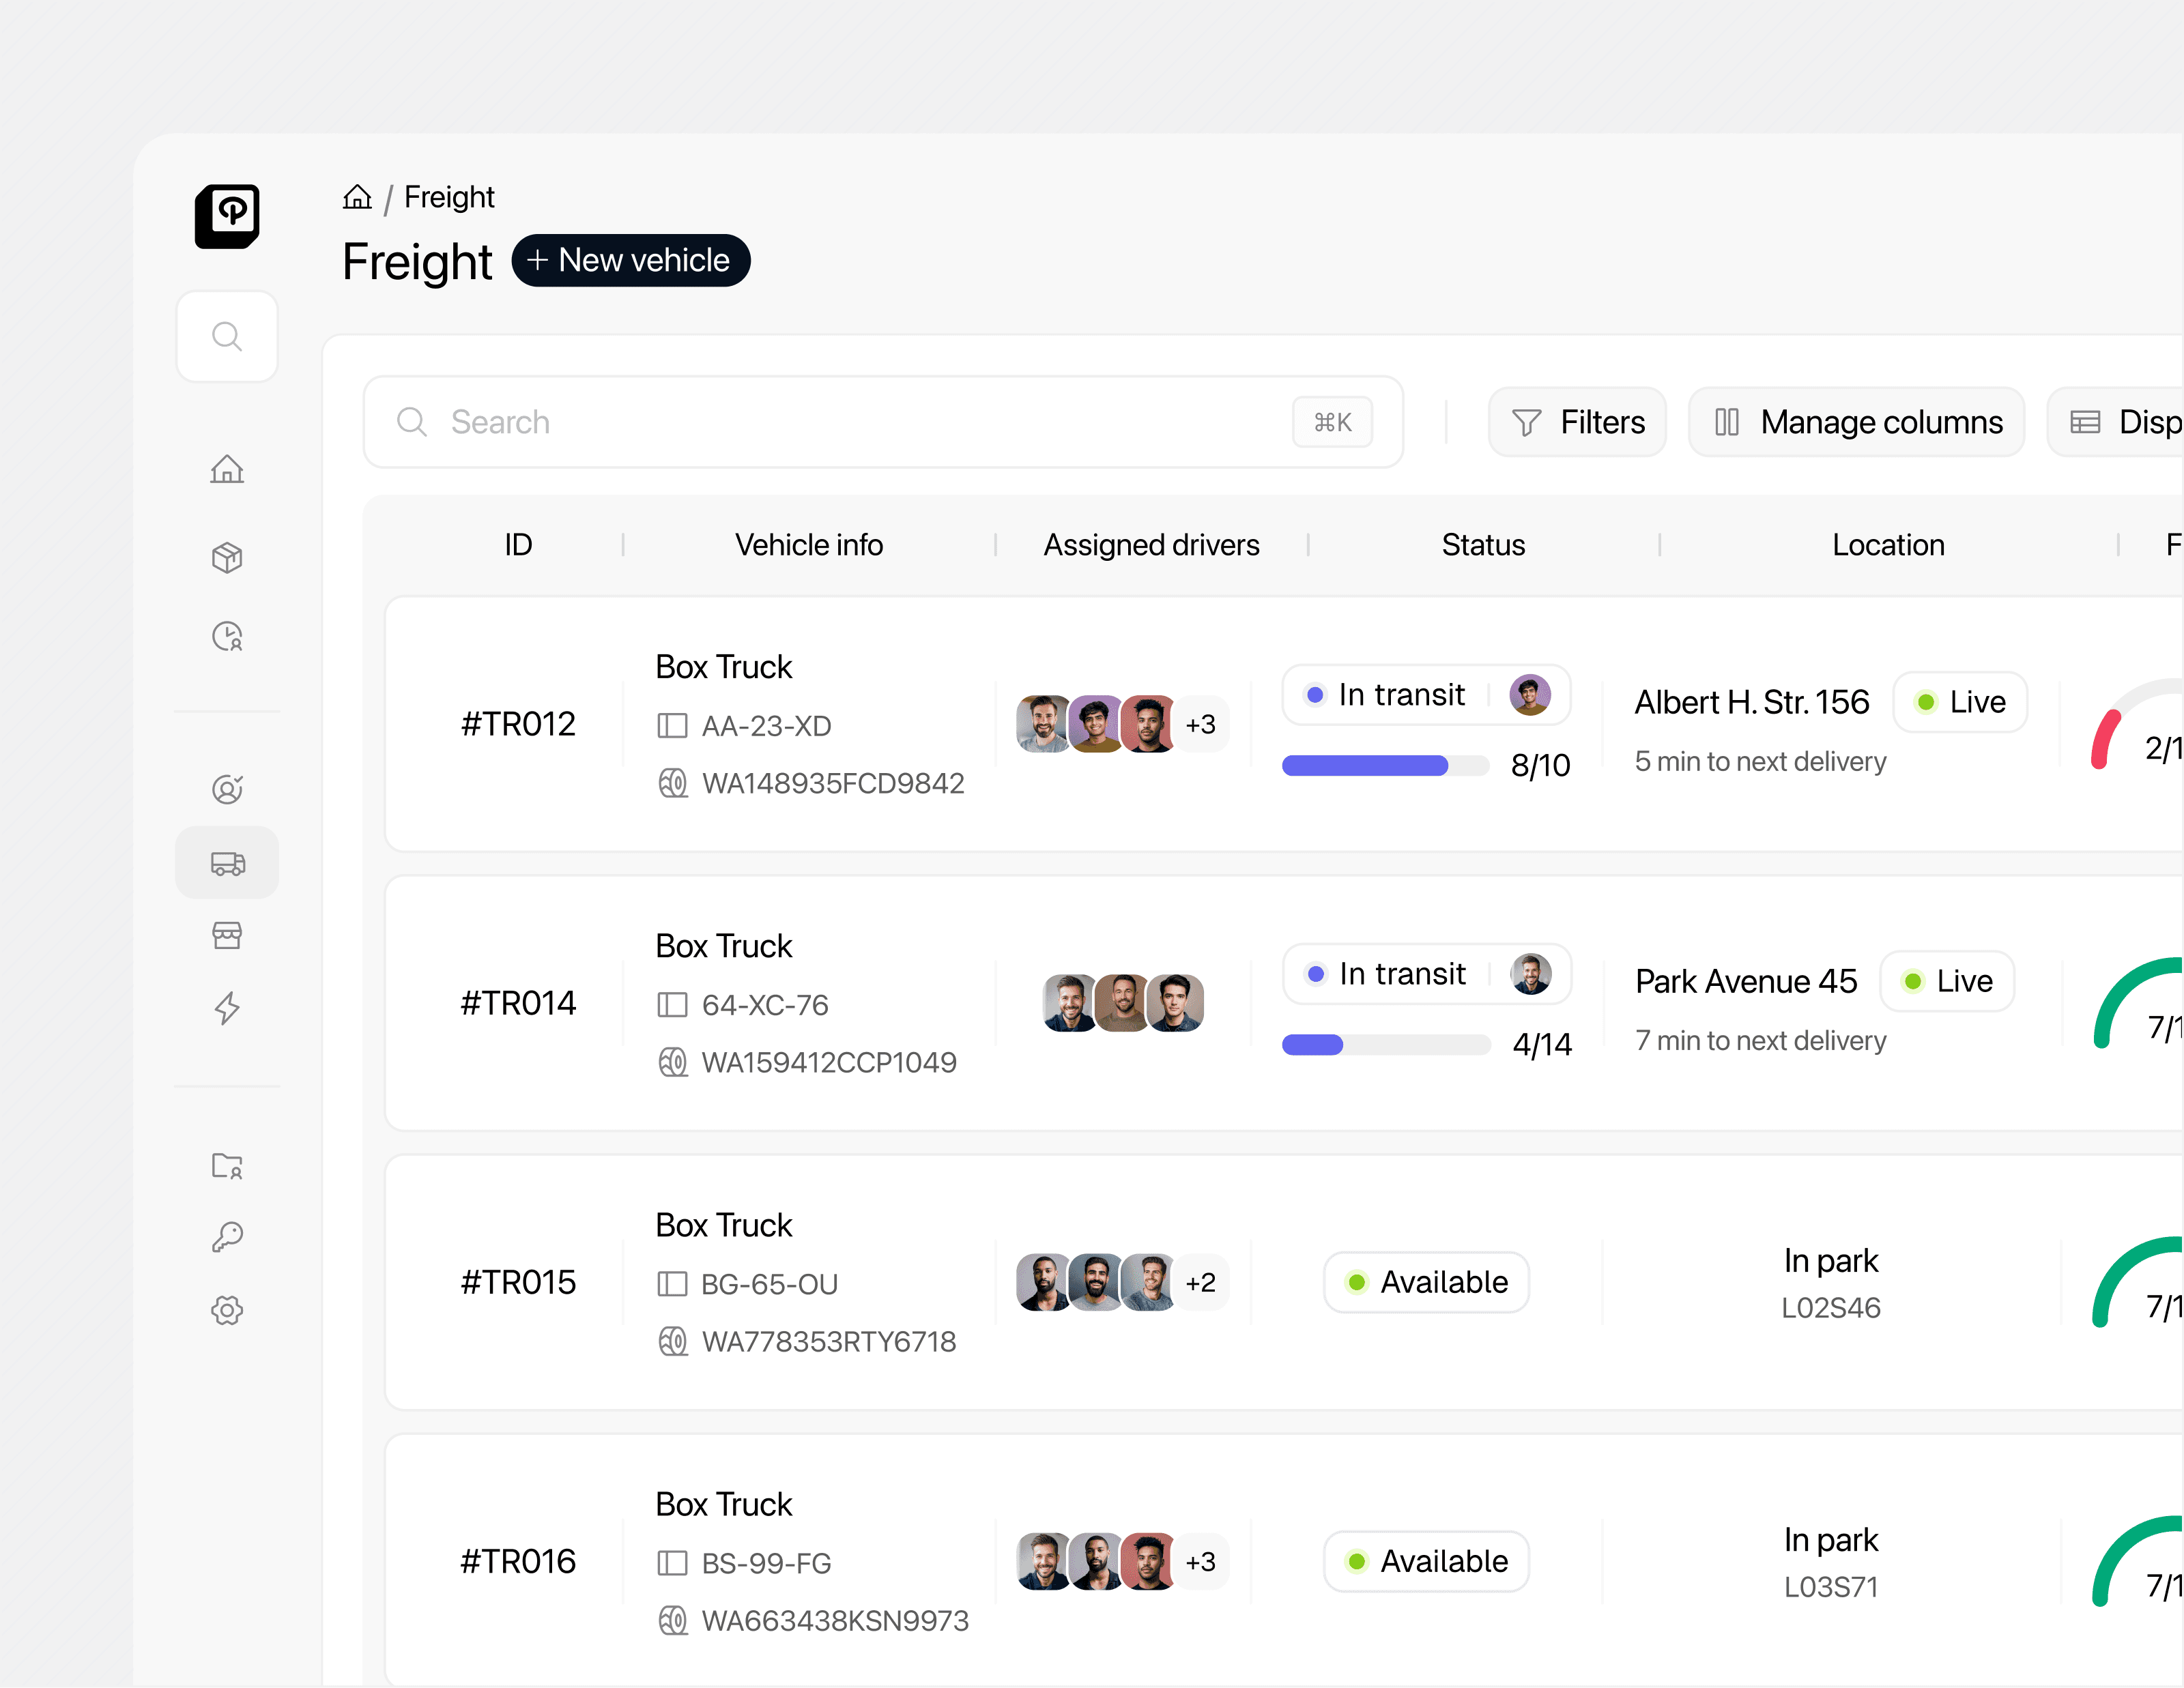Screen dimensions: 2184x1688
Task: Open the Filters dropdown
Action: [1577, 423]
